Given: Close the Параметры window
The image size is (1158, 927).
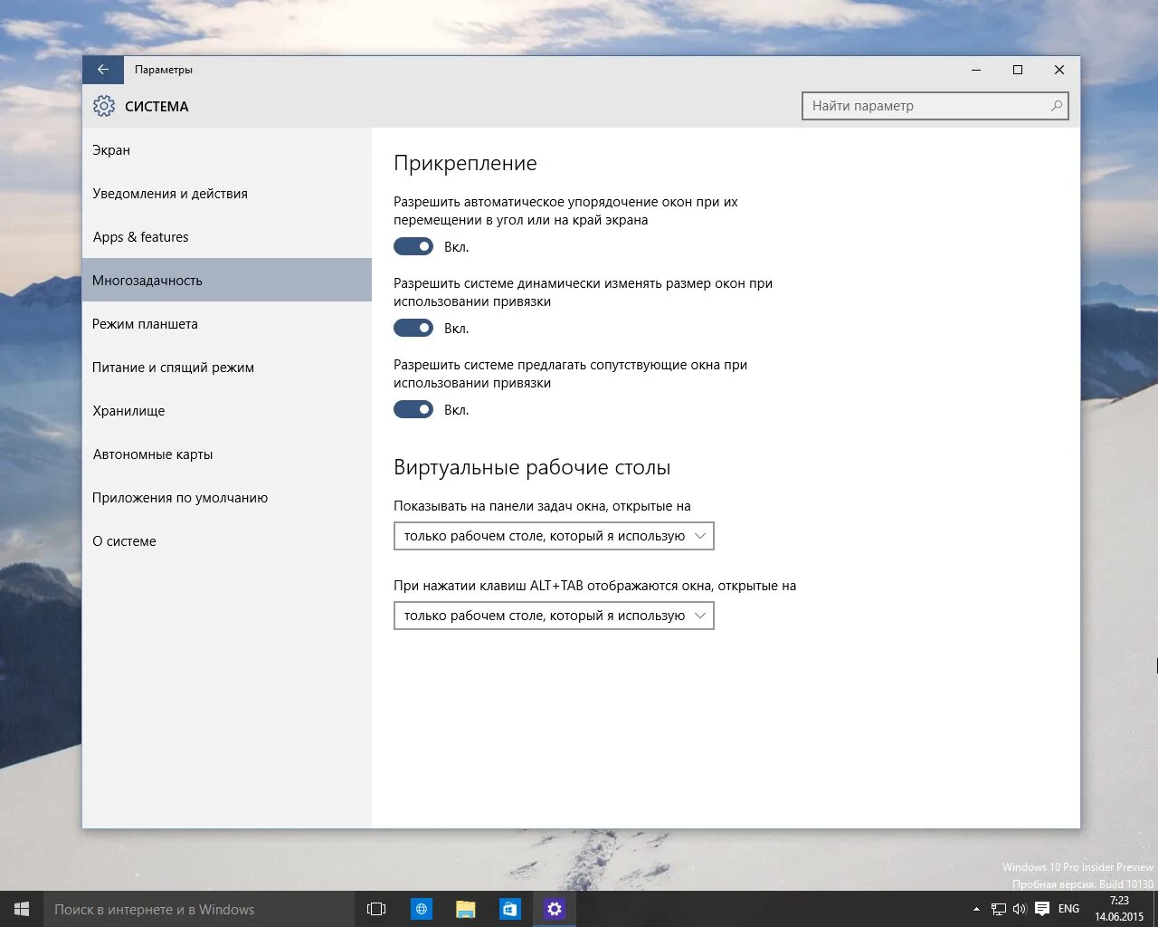Looking at the screenshot, I should (1059, 70).
